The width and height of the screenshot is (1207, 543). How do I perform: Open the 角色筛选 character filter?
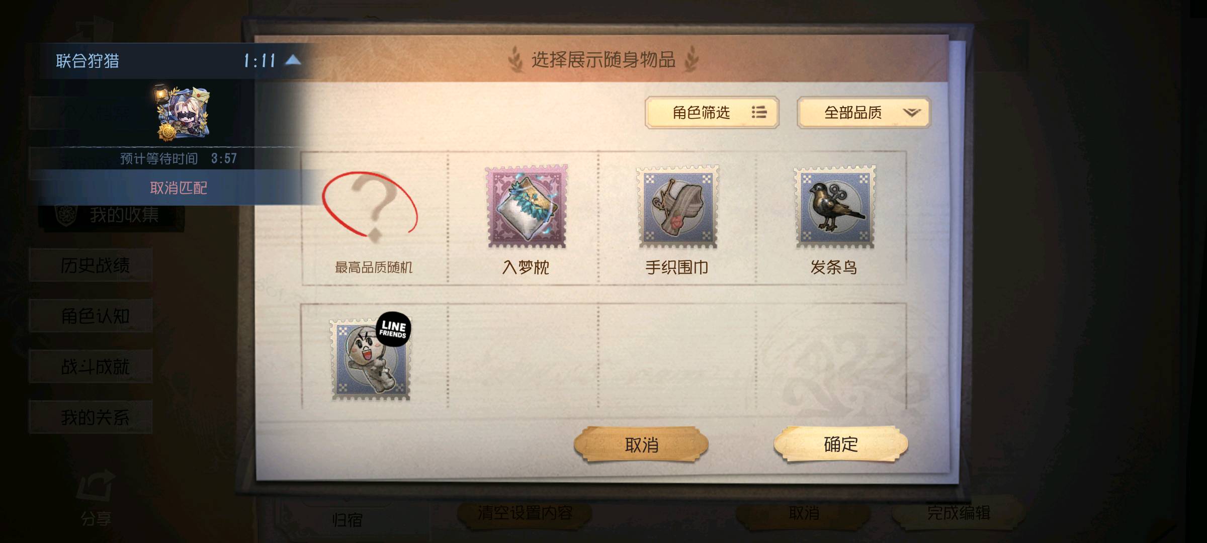[712, 112]
